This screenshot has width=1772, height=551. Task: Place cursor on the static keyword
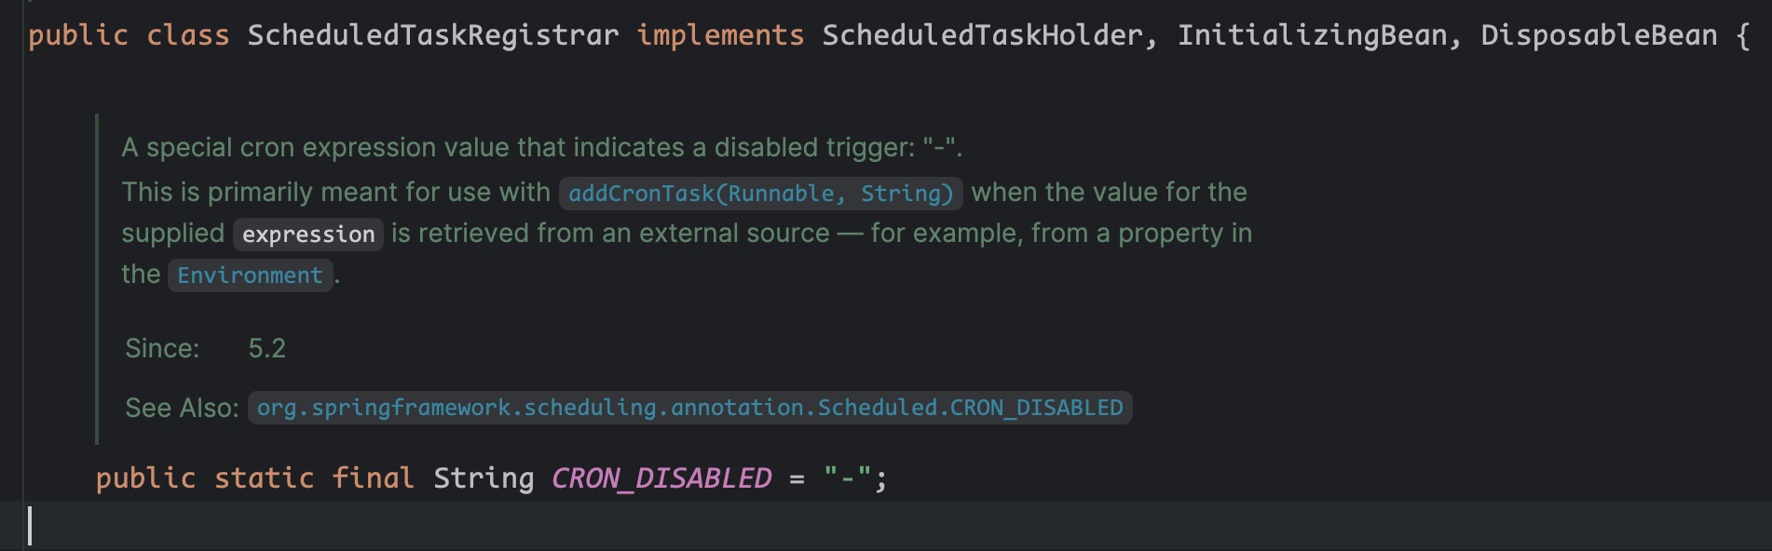point(264,478)
